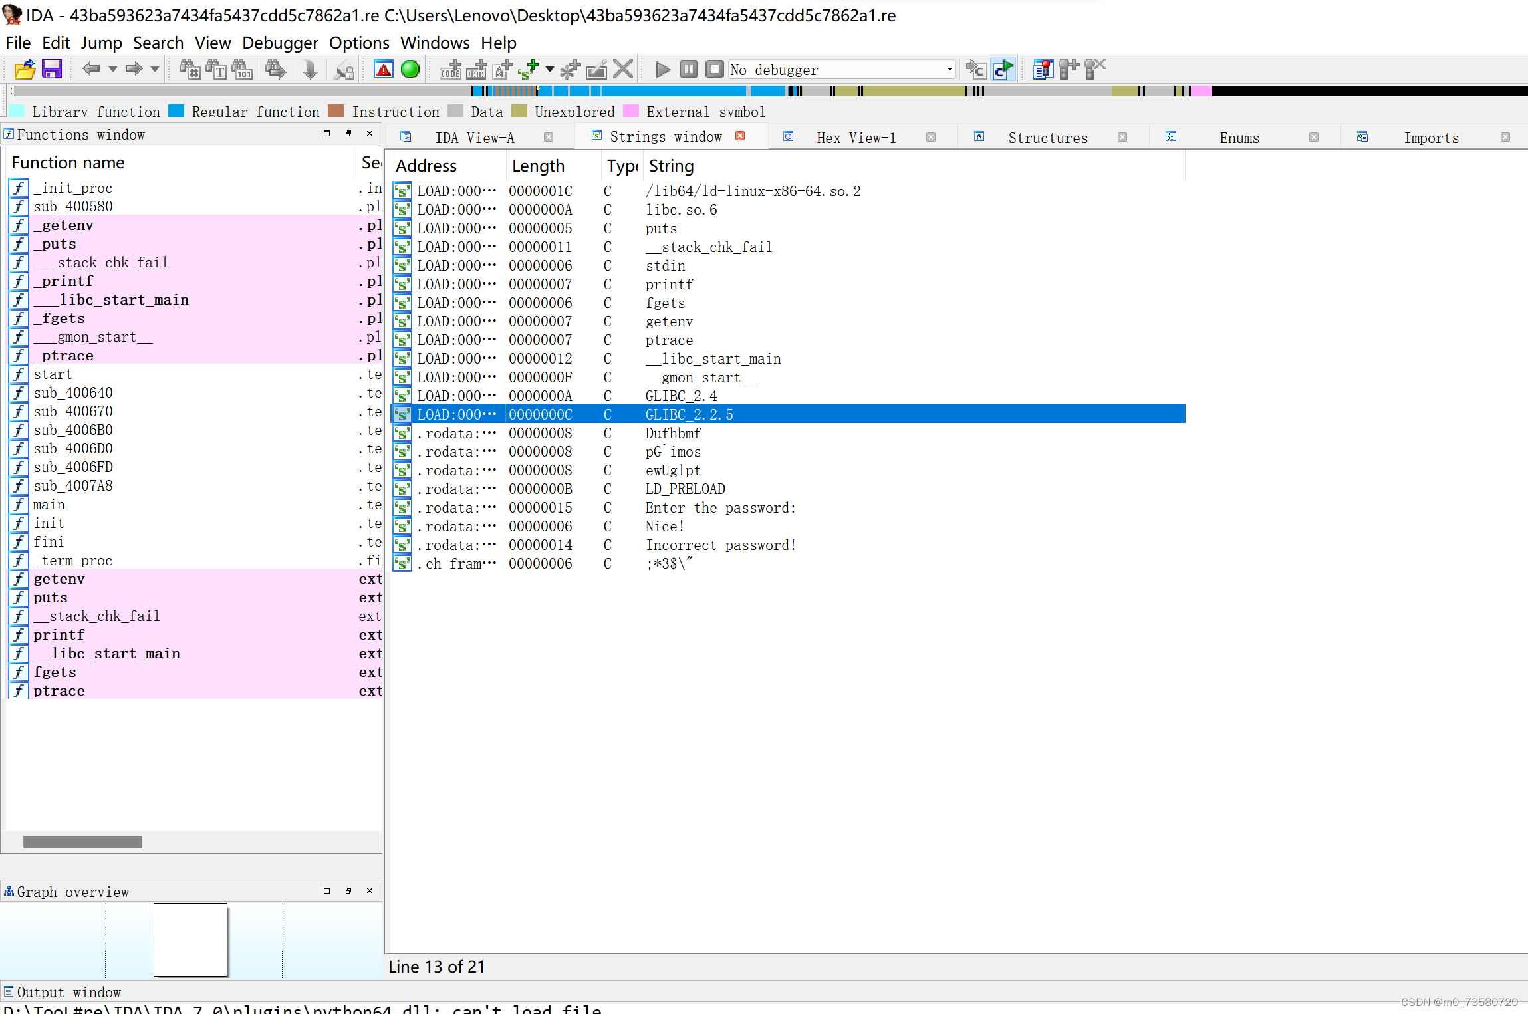Open the string creation options dropdown arrow
The width and height of the screenshot is (1528, 1014).
tap(550, 69)
